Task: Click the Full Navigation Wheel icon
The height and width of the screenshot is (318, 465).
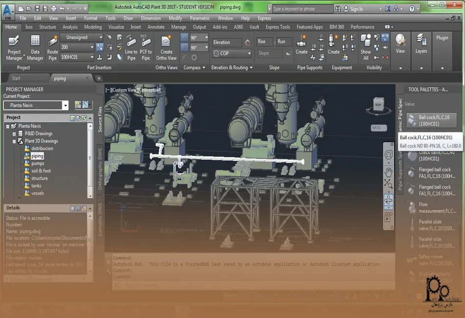Action: 389,155
